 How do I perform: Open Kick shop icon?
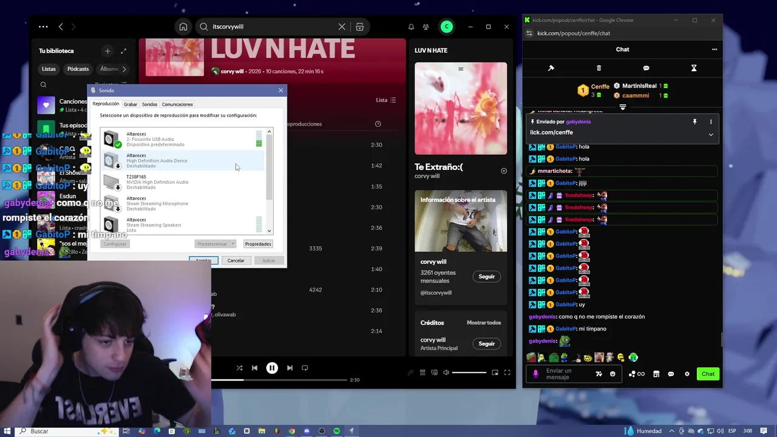coord(656,374)
